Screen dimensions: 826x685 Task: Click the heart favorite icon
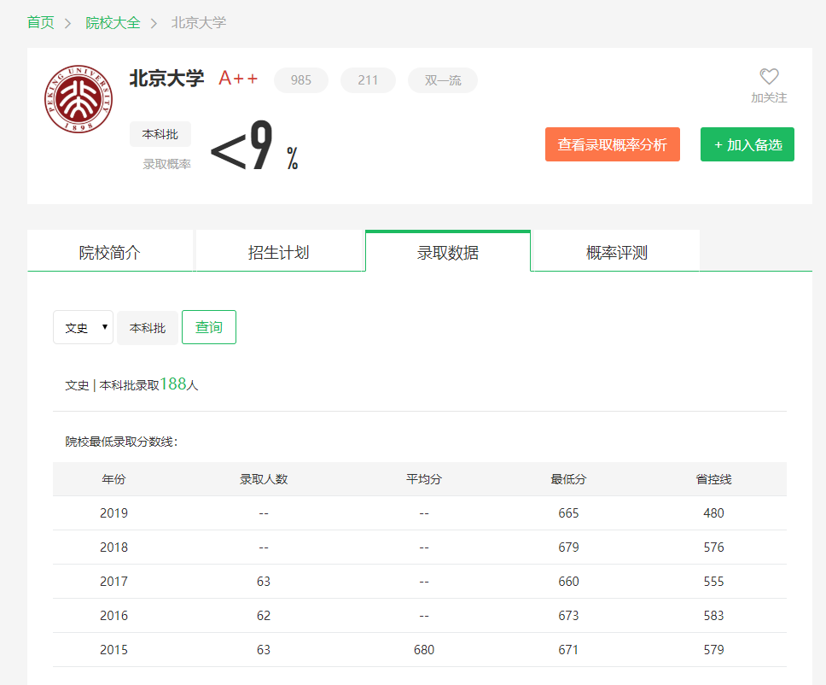(x=769, y=77)
